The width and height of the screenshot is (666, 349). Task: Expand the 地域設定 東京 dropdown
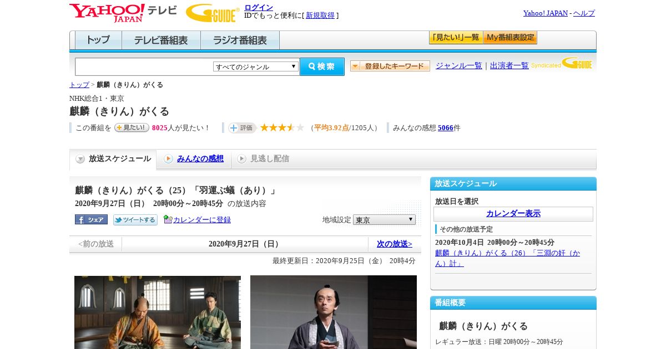pyautogui.click(x=384, y=220)
